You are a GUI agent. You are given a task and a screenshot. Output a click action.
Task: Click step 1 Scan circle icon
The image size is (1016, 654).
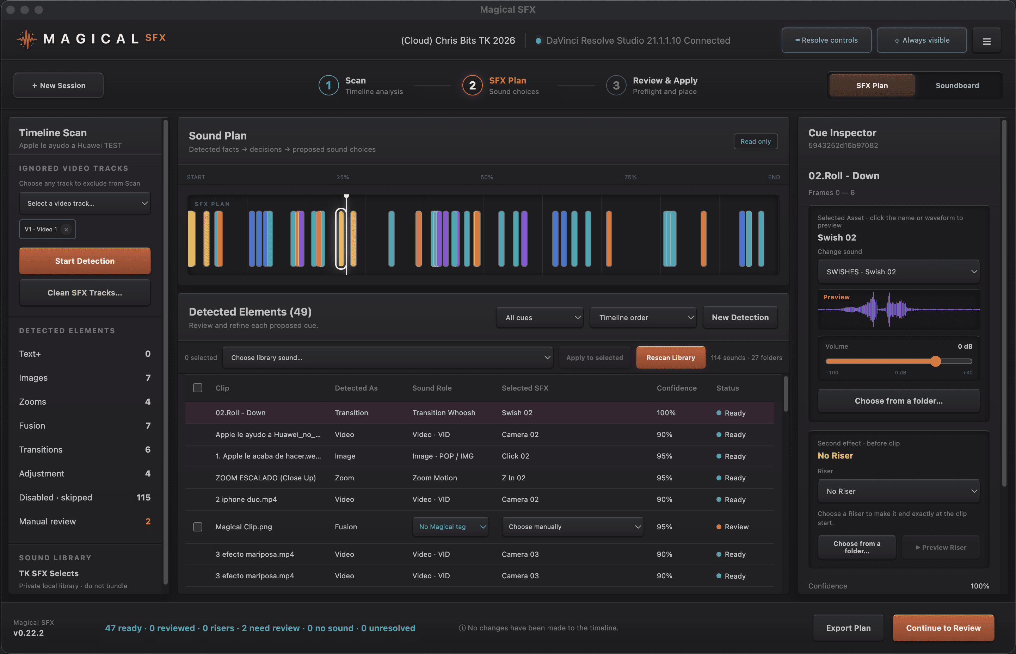click(x=328, y=85)
